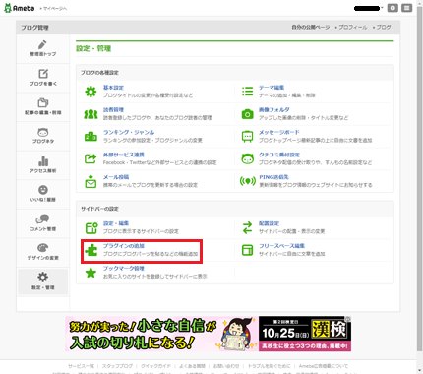Select デザインの変更 in the sidebar

43,252
